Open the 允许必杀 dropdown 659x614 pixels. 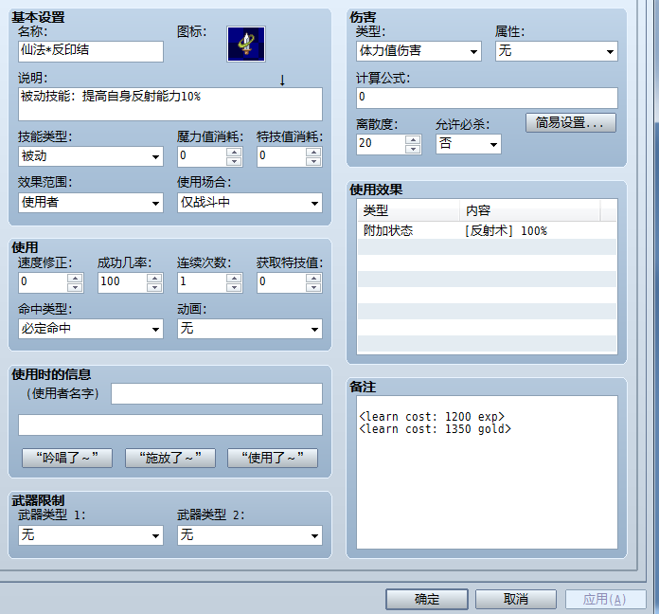[469, 144]
